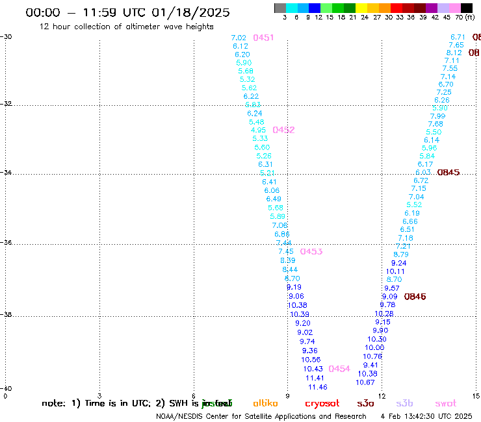Click the wave height value 10.43
The height and width of the screenshot is (422, 481).
click(313, 369)
